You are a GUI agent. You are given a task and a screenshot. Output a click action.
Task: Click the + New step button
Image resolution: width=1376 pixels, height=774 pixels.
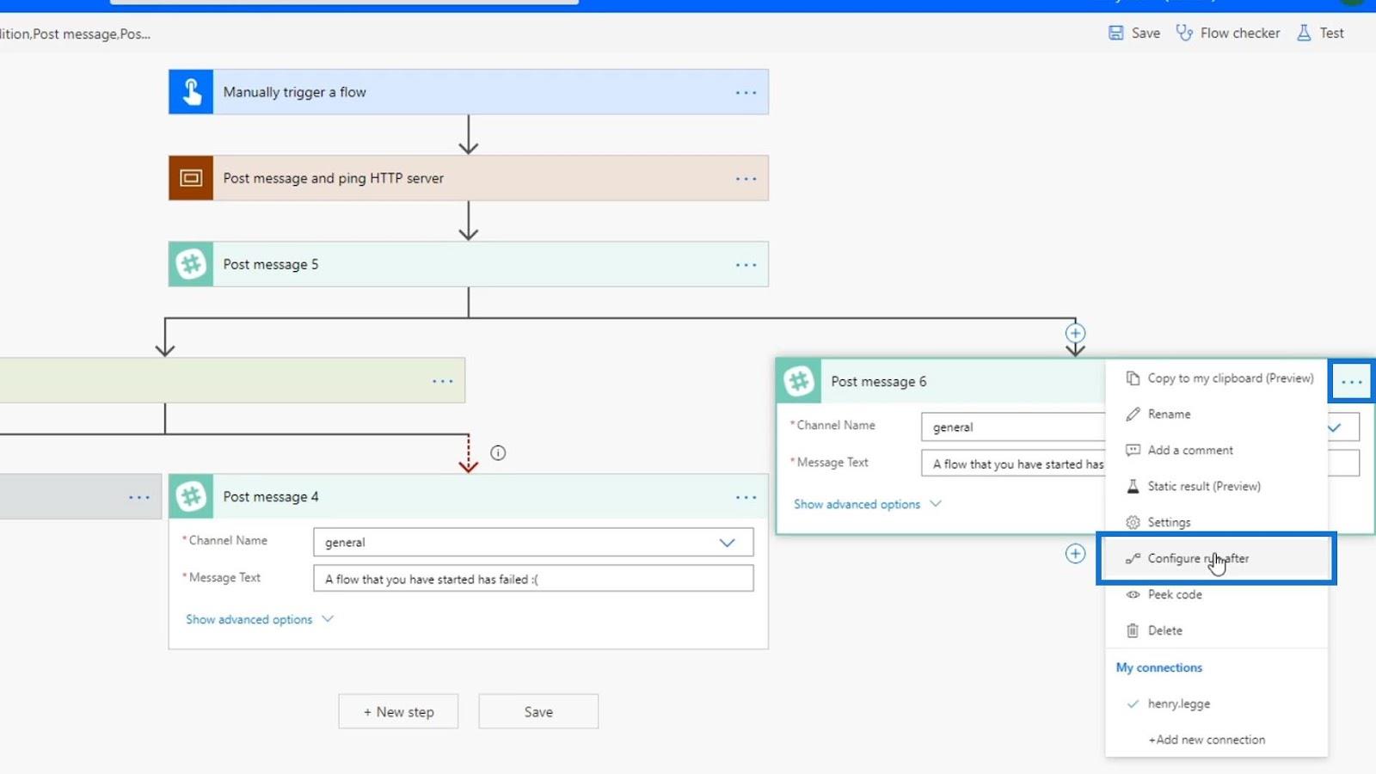(398, 711)
